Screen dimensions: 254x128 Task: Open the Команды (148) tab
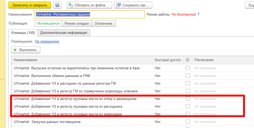(23, 33)
